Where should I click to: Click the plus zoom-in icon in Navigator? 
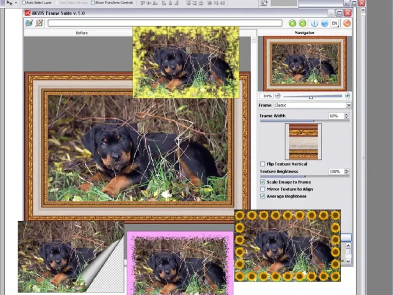click(x=348, y=96)
